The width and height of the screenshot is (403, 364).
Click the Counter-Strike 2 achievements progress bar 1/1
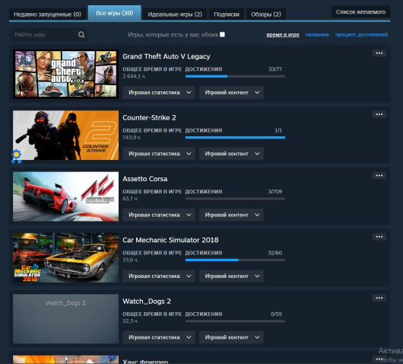tap(235, 138)
